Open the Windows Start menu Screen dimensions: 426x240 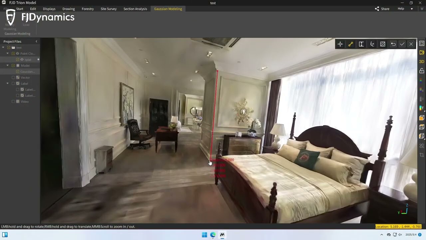204,235
